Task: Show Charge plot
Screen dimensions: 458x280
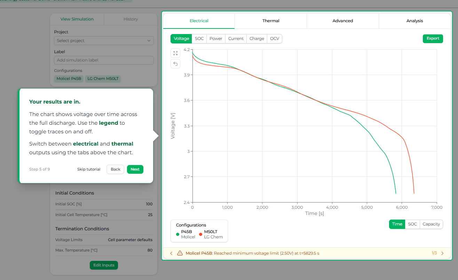Action: pos(257,39)
